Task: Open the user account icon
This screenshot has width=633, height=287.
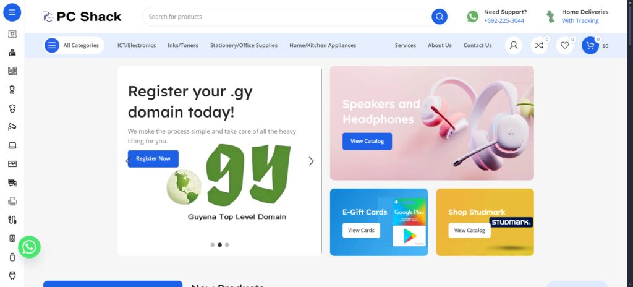Action: point(514,45)
